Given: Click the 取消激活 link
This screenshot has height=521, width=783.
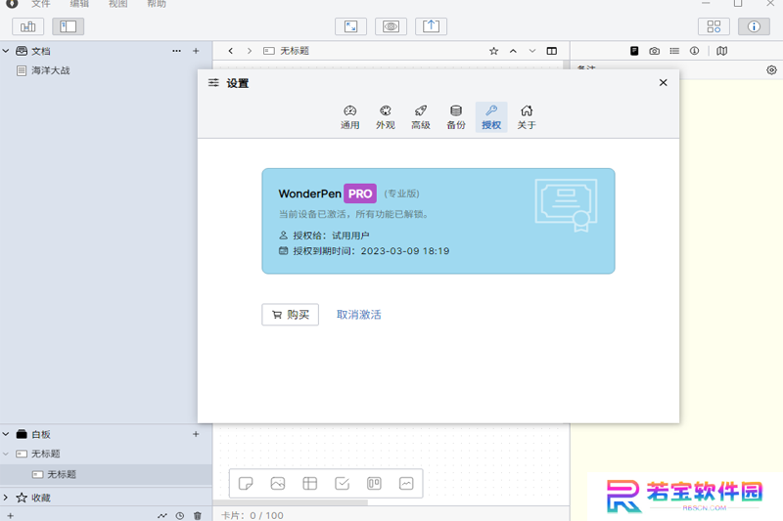Looking at the screenshot, I should 358,315.
